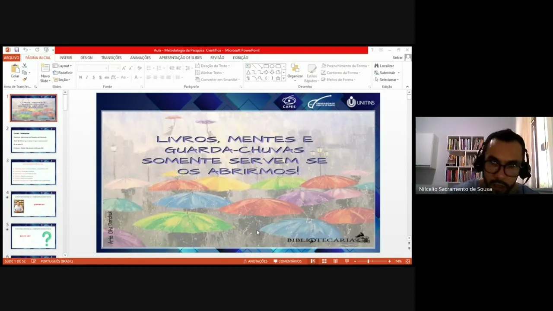553x311 pixels.
Task: Click the Copy icon in clipboard group
Action: pyautogui.click(x=25, y=73)
